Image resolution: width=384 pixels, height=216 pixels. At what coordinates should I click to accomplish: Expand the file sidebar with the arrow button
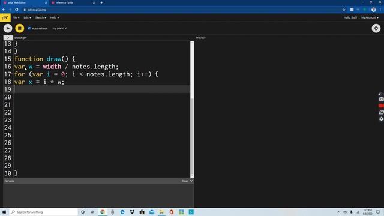click(x=8, y=38)
